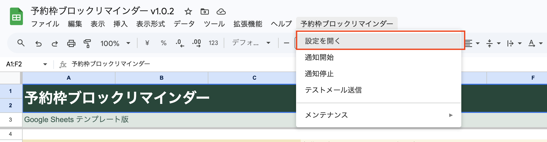Expand the メンテナンス submenu

tap(378, 115)
